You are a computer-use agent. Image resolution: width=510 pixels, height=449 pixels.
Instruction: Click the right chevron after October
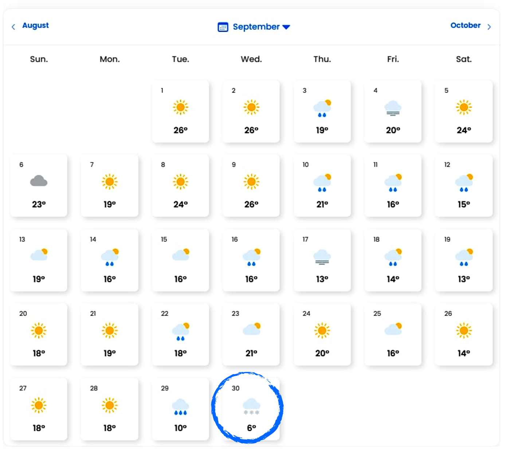pos(489,27)
